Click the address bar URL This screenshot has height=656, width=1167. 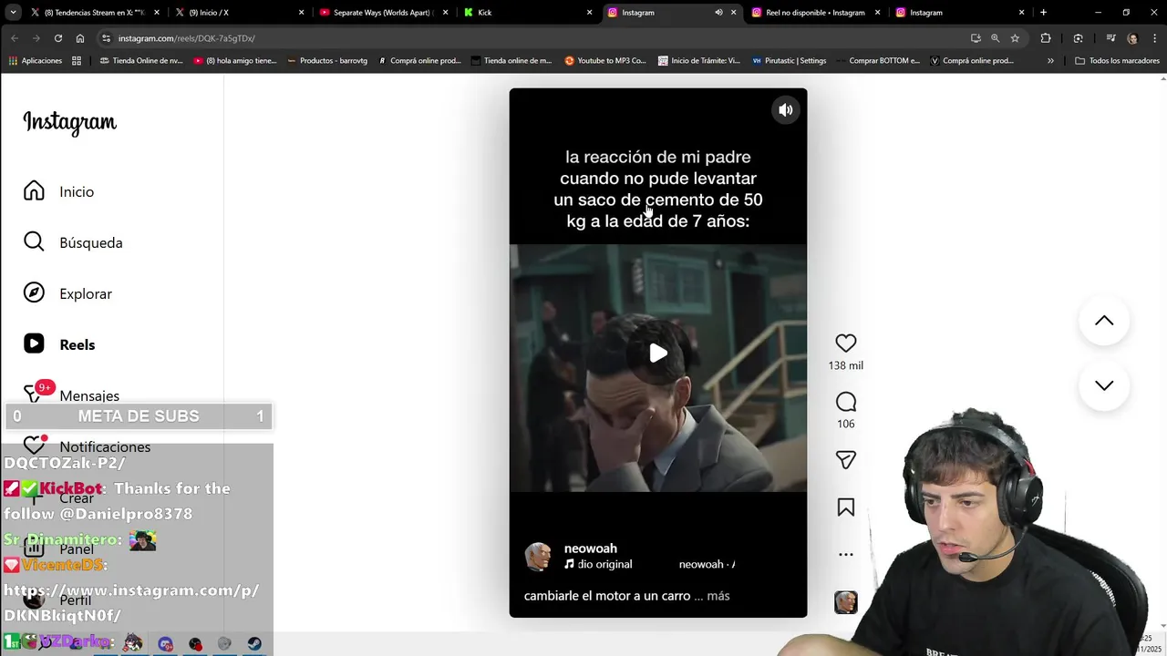(x=186, y=38)
